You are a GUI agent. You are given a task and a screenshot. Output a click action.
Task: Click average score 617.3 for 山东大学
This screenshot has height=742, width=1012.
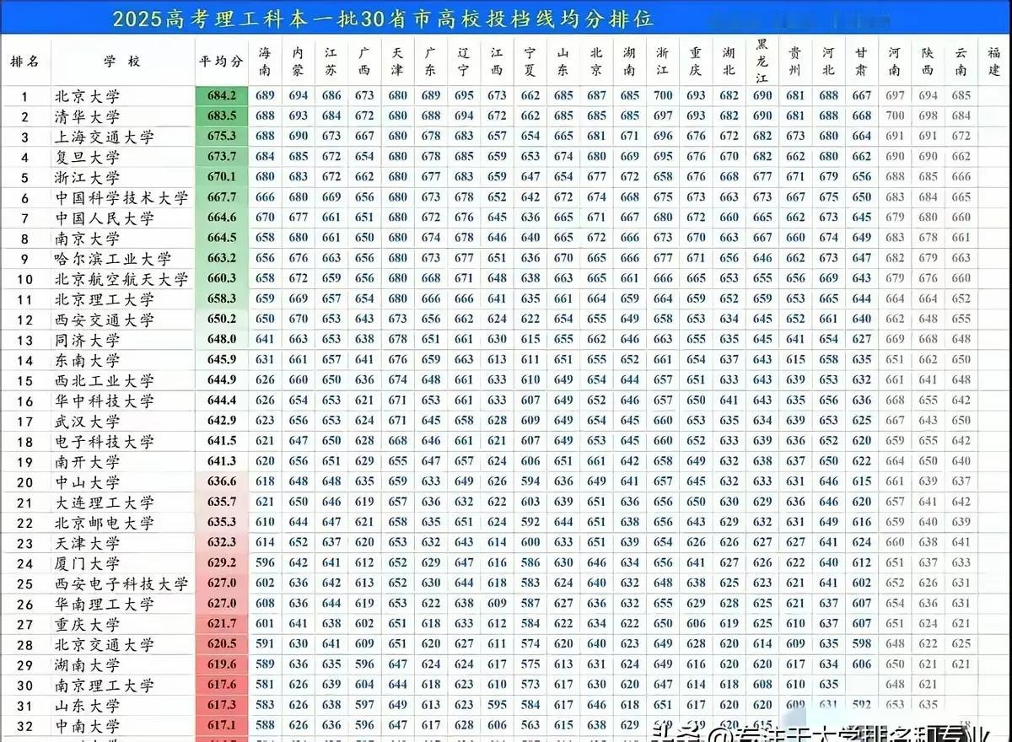click(x=221, y=705)
